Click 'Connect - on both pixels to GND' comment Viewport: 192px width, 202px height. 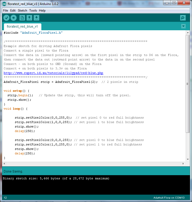(52, 64)
